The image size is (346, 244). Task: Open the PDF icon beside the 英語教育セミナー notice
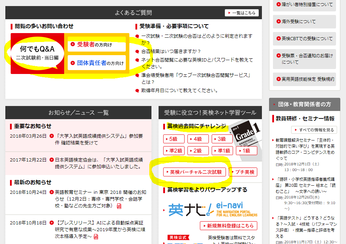(119, 206)
